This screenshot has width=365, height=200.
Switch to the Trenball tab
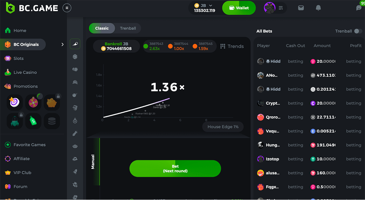(x=128, y=28)
